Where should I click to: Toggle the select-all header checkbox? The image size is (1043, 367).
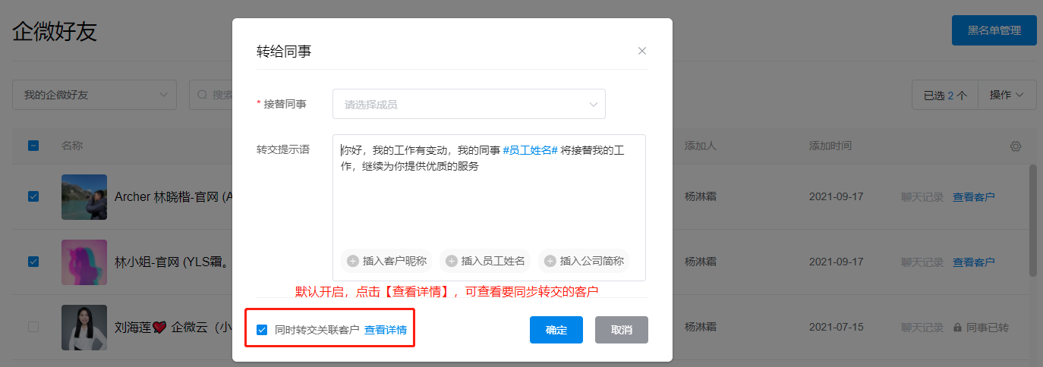[33, 146]
